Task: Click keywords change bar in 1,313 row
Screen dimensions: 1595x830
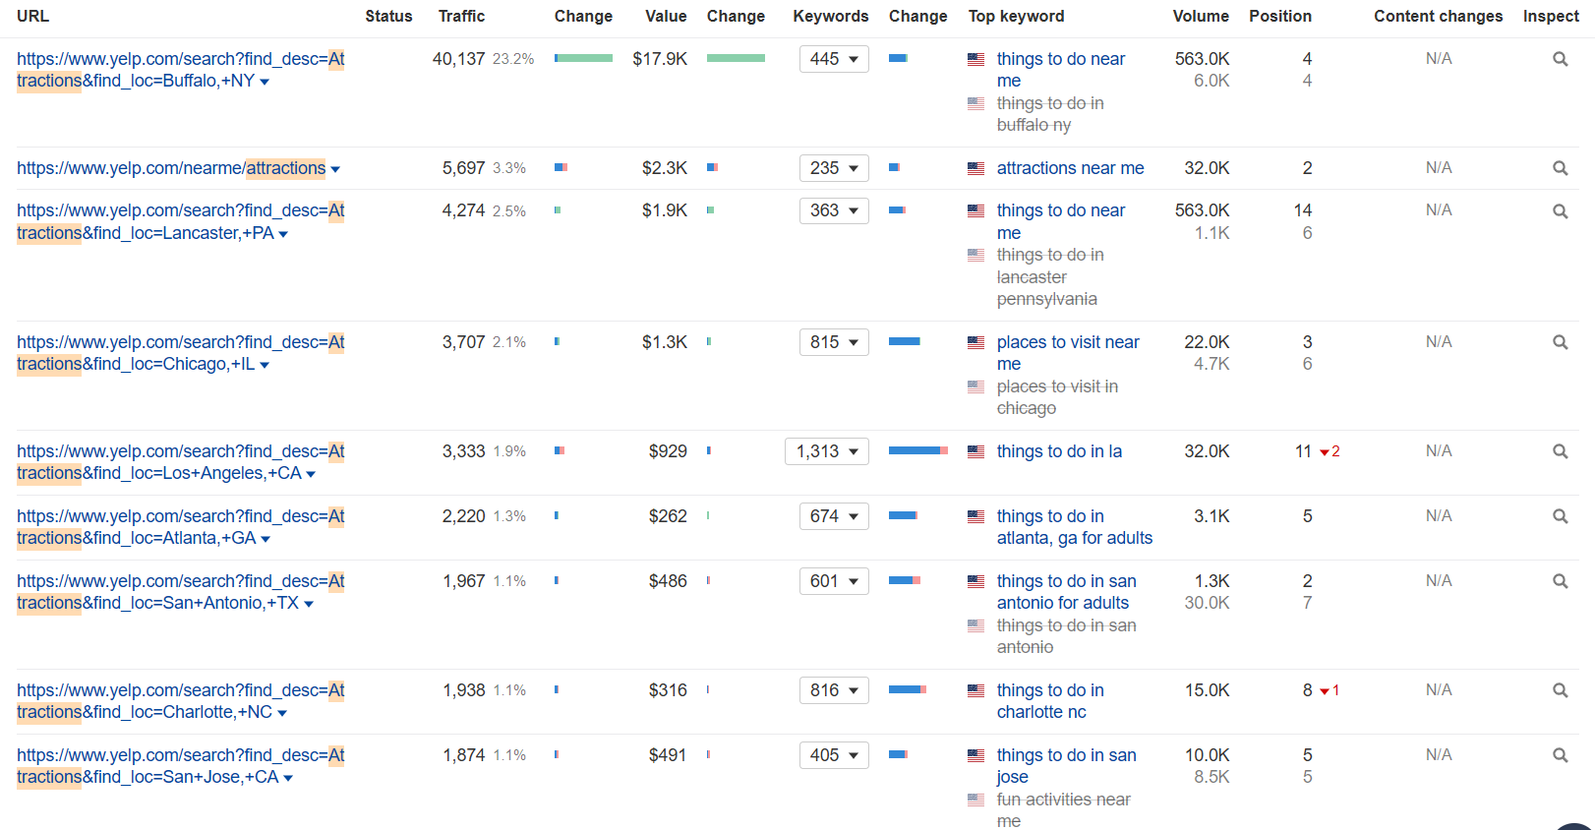Action: 918,450
